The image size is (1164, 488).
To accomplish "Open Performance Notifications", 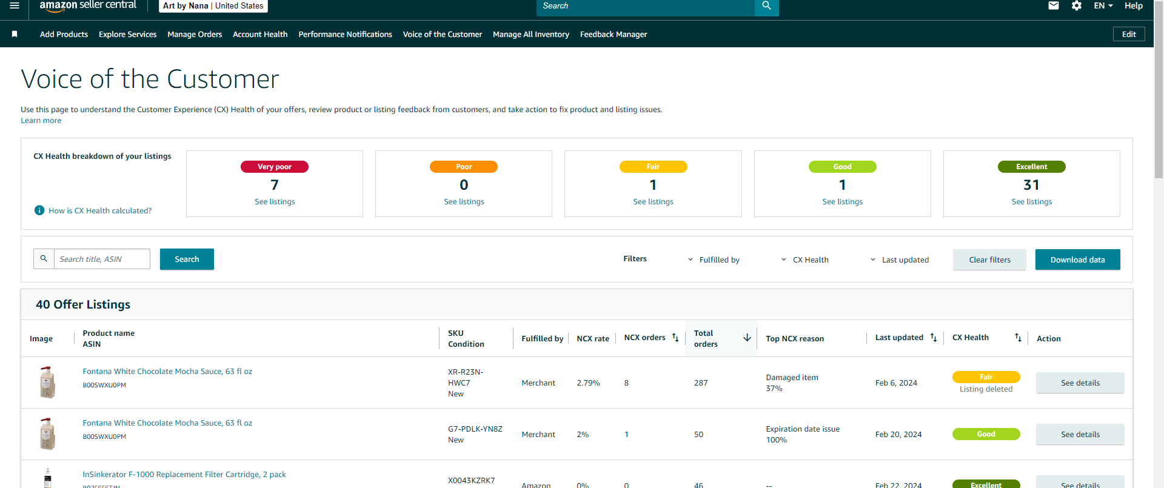I will [345, 35].
